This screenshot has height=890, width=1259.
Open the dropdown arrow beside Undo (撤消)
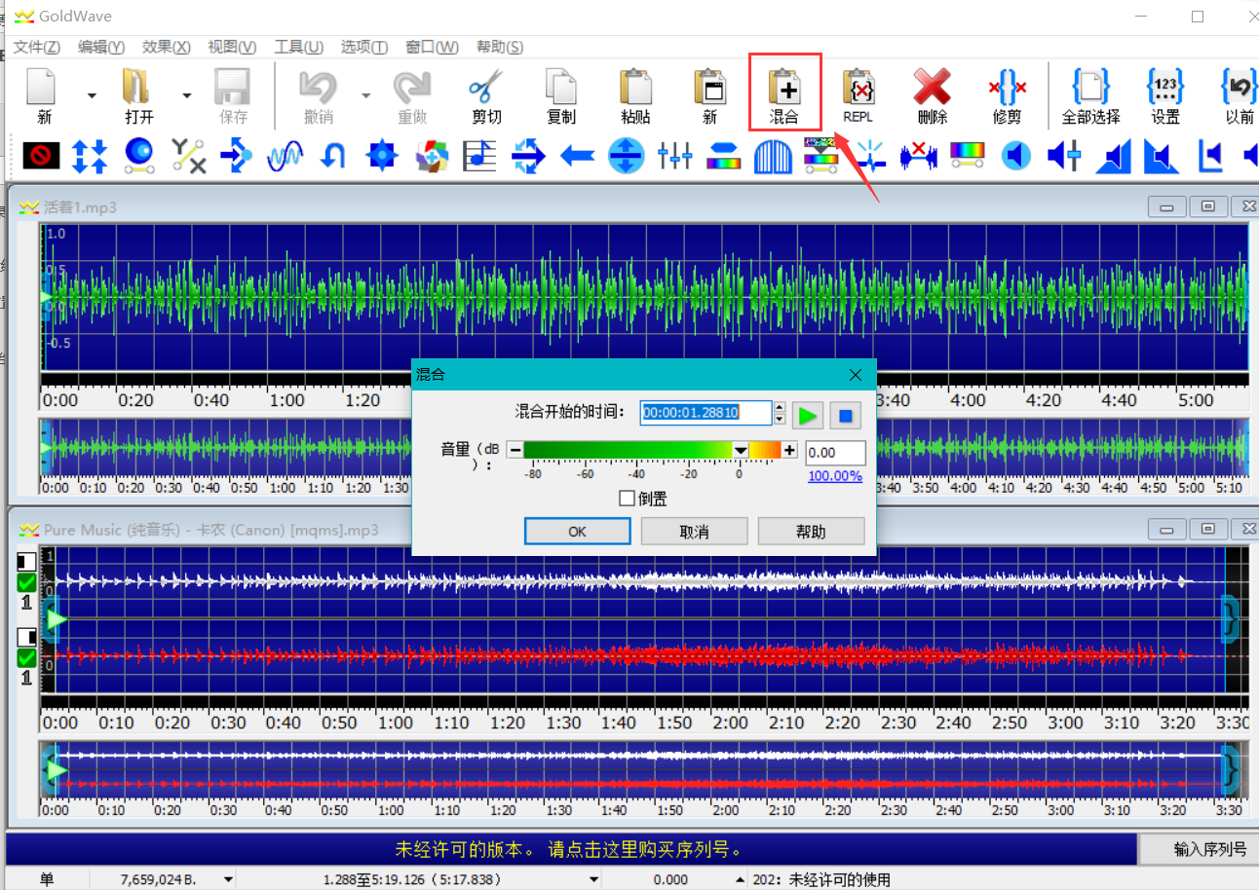click(x=366, y=95)
